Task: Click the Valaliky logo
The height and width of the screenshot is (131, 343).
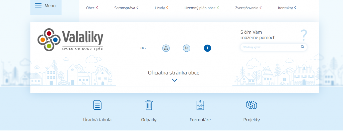Action: [x=70, y=40]
